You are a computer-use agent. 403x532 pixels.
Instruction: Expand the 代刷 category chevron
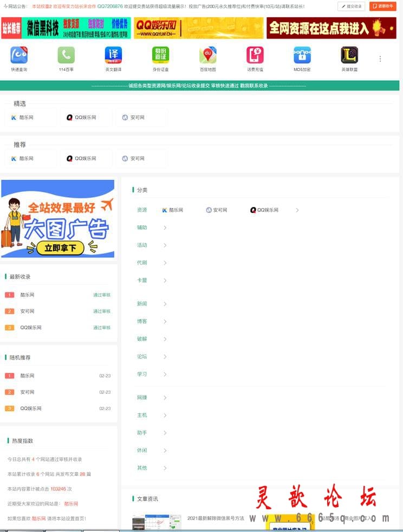click(165, 263)
